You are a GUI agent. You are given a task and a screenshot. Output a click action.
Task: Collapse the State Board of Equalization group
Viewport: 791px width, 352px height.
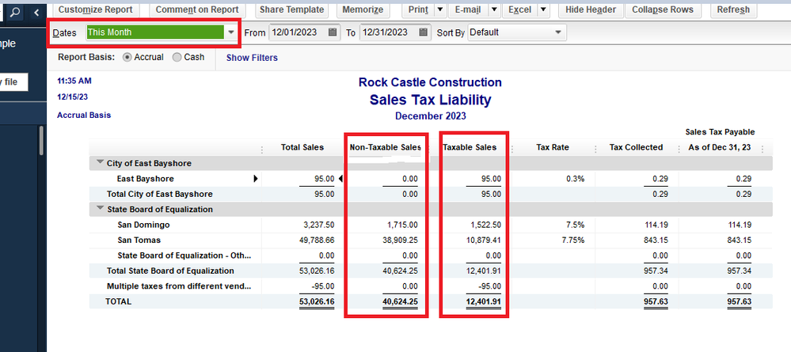(100, 210)
